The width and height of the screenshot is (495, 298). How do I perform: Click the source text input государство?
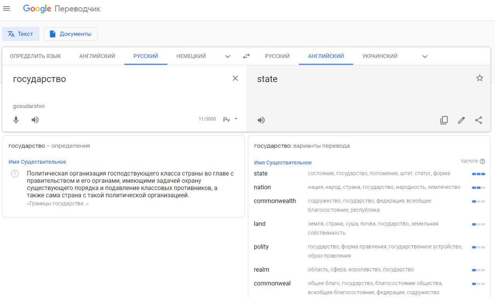tap(39, 79)
